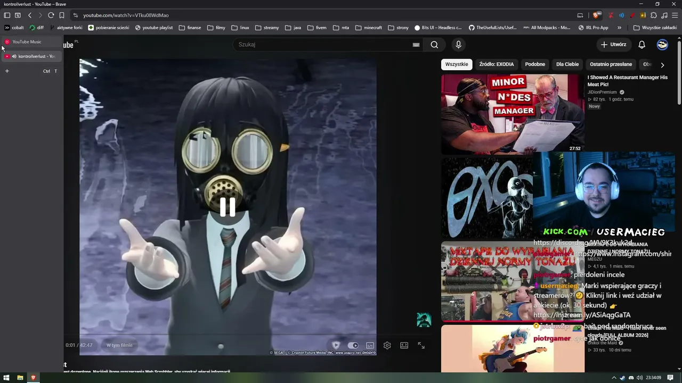Toggle subtitles in the video player

(x=370, y=345)
